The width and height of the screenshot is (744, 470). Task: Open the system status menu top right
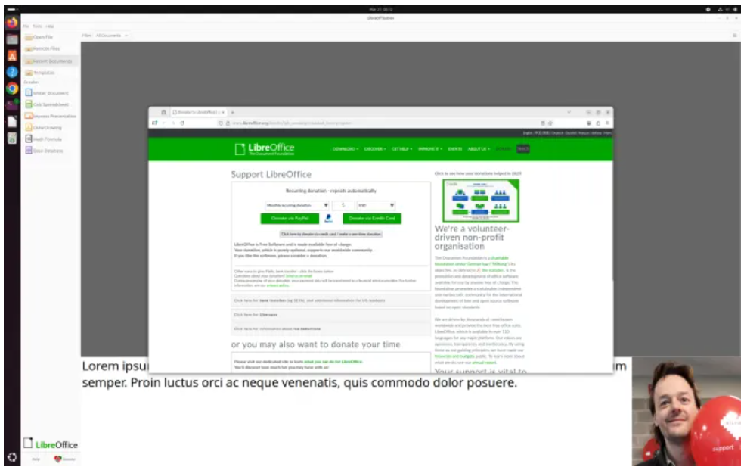[x=727, y=9]
